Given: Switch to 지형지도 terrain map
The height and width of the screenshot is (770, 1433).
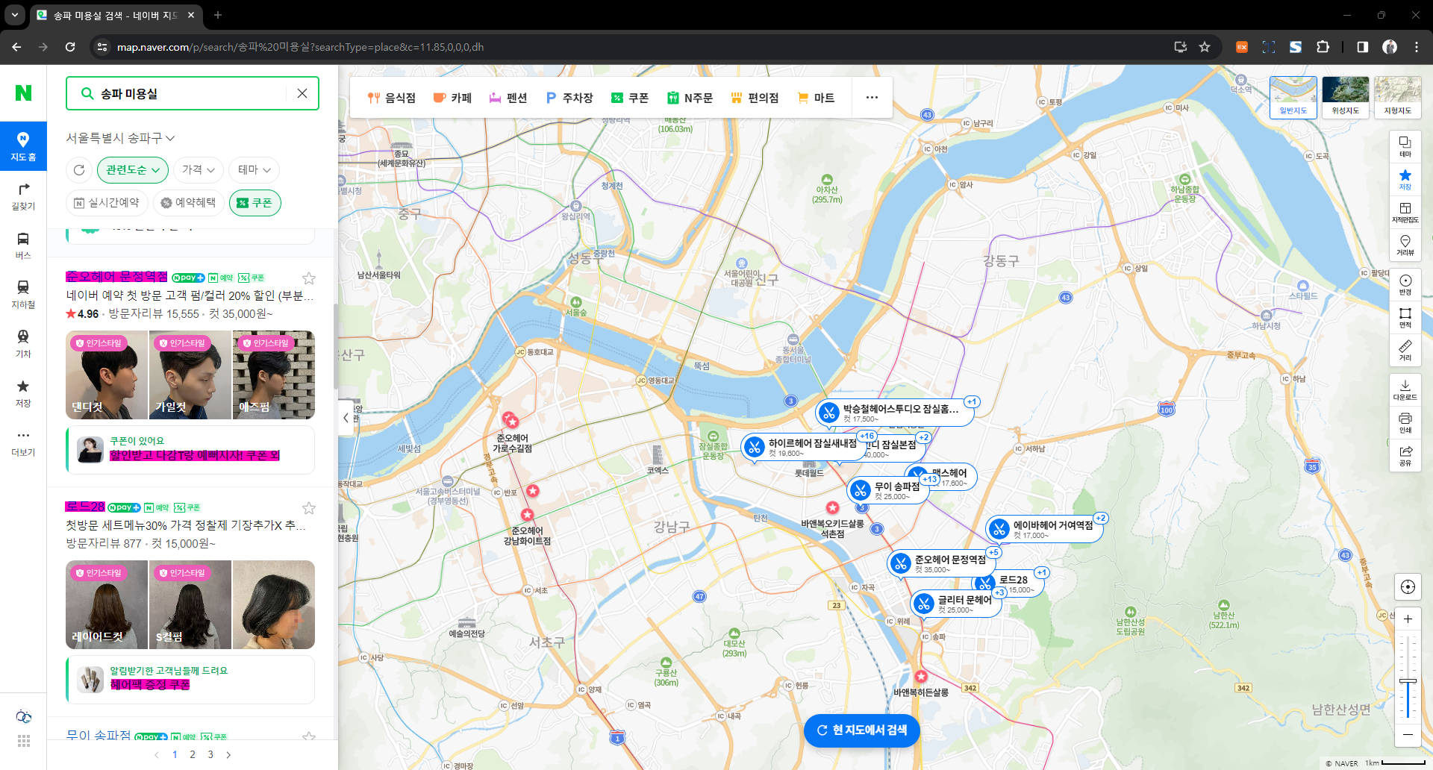Looking at the screenshot, I should pyautogui.click(x=1398, y=97).
